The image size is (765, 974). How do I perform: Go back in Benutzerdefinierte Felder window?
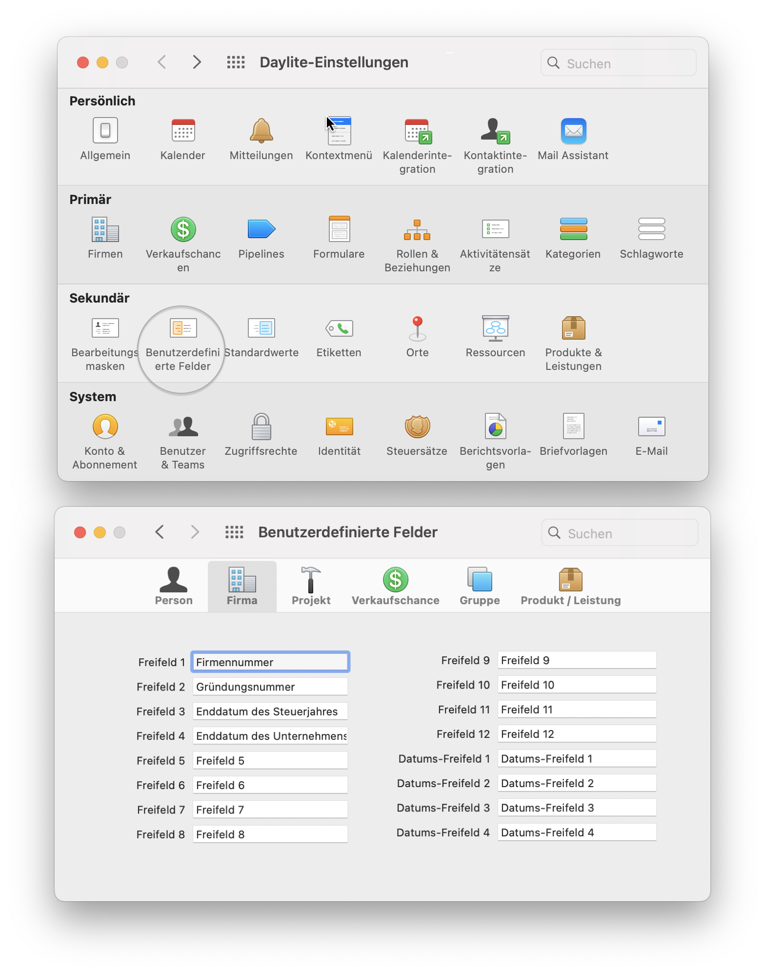point(160,532)
